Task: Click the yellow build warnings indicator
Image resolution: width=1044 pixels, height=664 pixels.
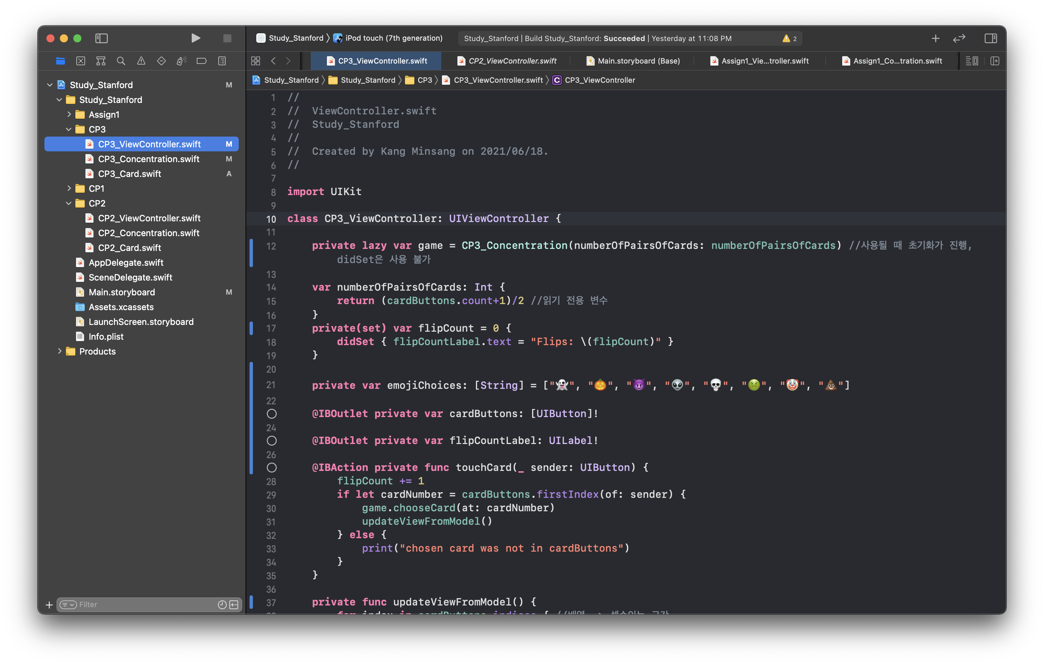Action: coord(789,38)
